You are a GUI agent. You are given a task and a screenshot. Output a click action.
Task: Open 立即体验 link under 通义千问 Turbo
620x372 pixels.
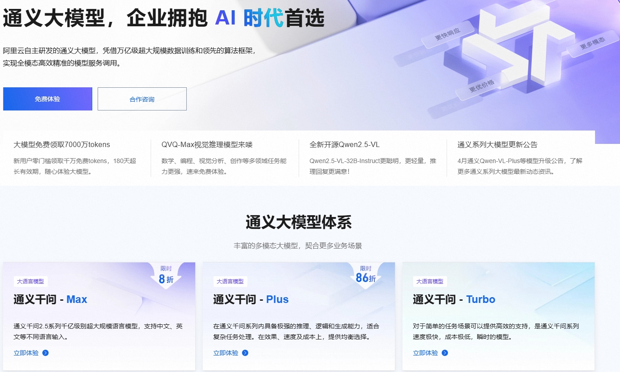click(426, 353)
